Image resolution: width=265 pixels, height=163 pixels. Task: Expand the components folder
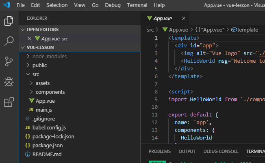pos(31,92)
